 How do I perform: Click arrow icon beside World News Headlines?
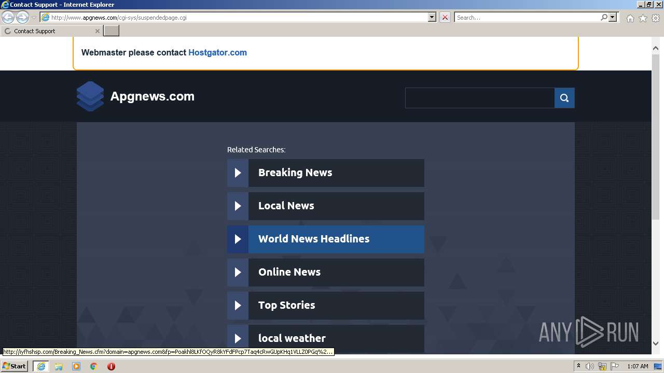[x=238, y=239]
